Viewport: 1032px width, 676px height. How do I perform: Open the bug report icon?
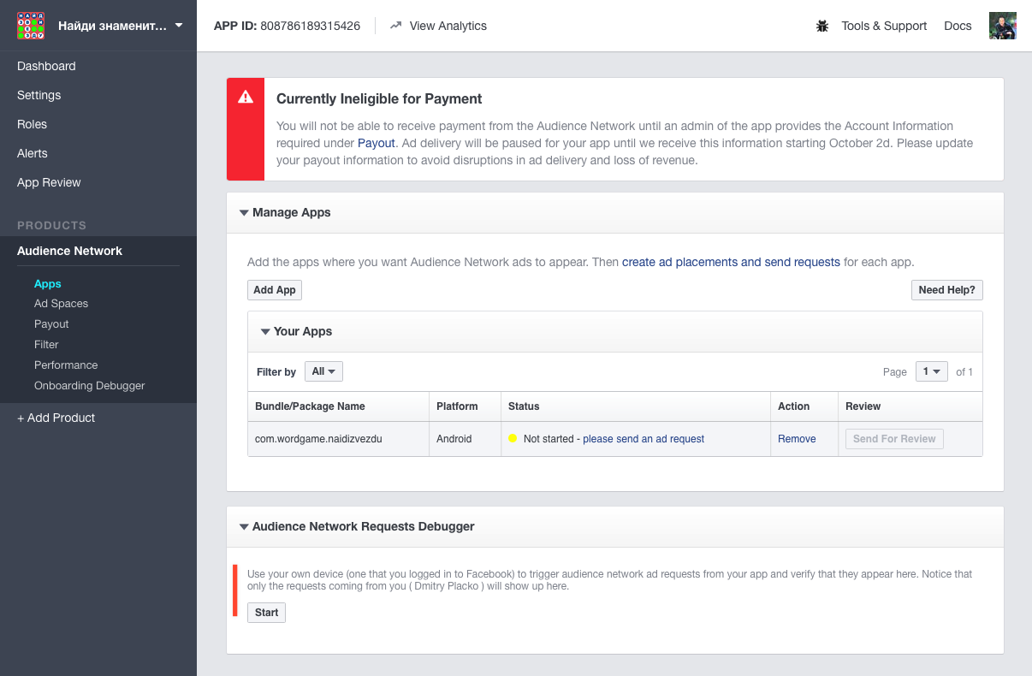(x=822, y=26)
